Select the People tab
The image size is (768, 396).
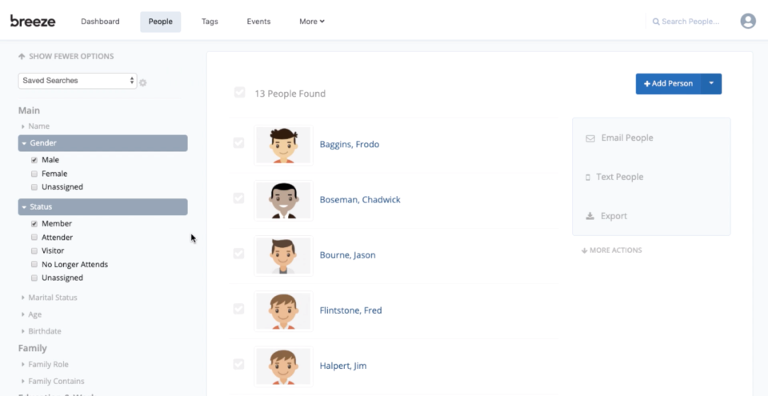161,22
